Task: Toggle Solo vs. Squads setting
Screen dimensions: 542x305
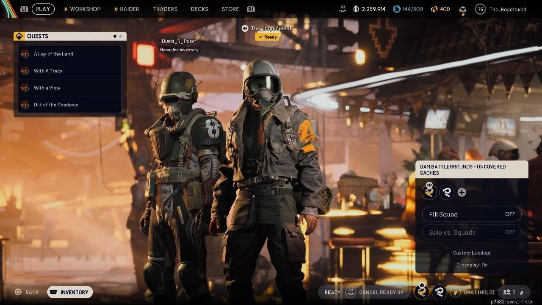Action: [x=472, y=232]
